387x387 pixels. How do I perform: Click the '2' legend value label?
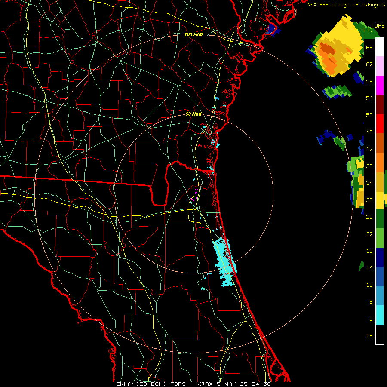pyautogui.click(x=371, y=319)
